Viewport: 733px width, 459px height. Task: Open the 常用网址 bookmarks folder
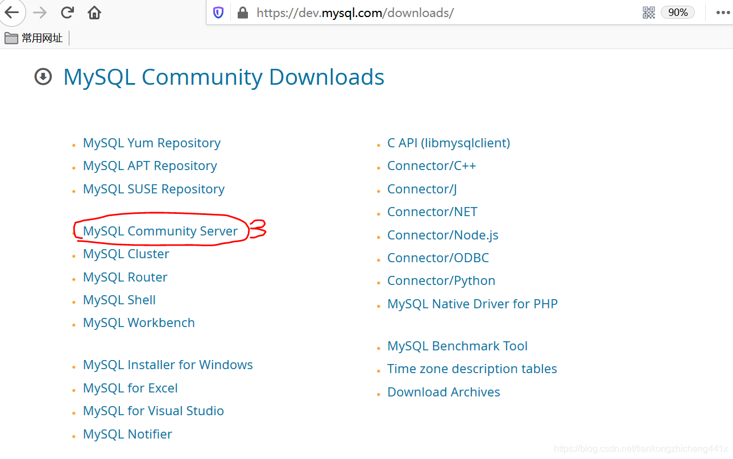click(34, 38)
